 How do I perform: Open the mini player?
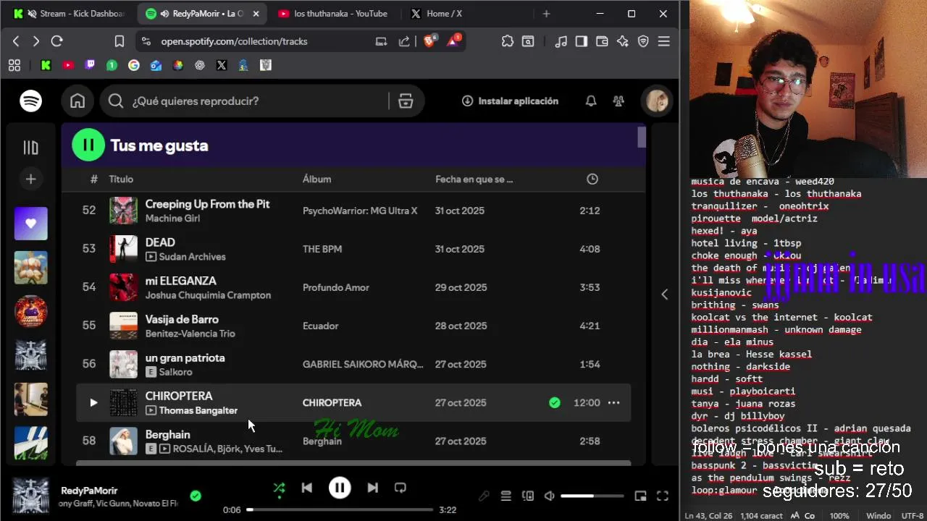pos(640,496)
